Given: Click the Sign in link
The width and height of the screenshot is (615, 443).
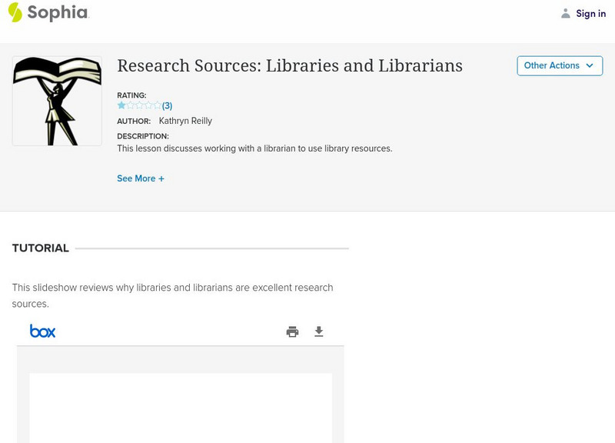Looking at the screenshot, I should tap(590, 13).
